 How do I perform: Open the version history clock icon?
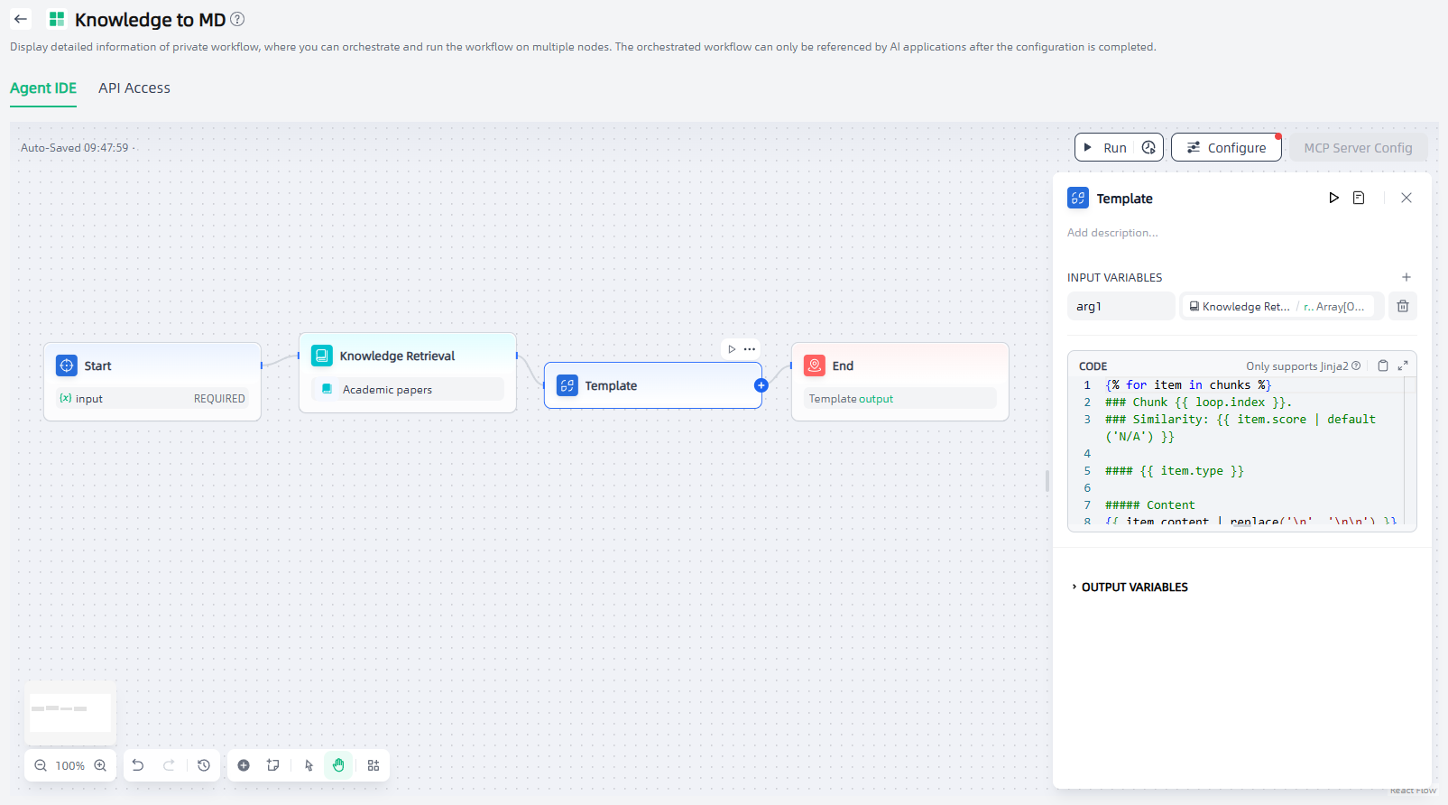pos(204,765)
